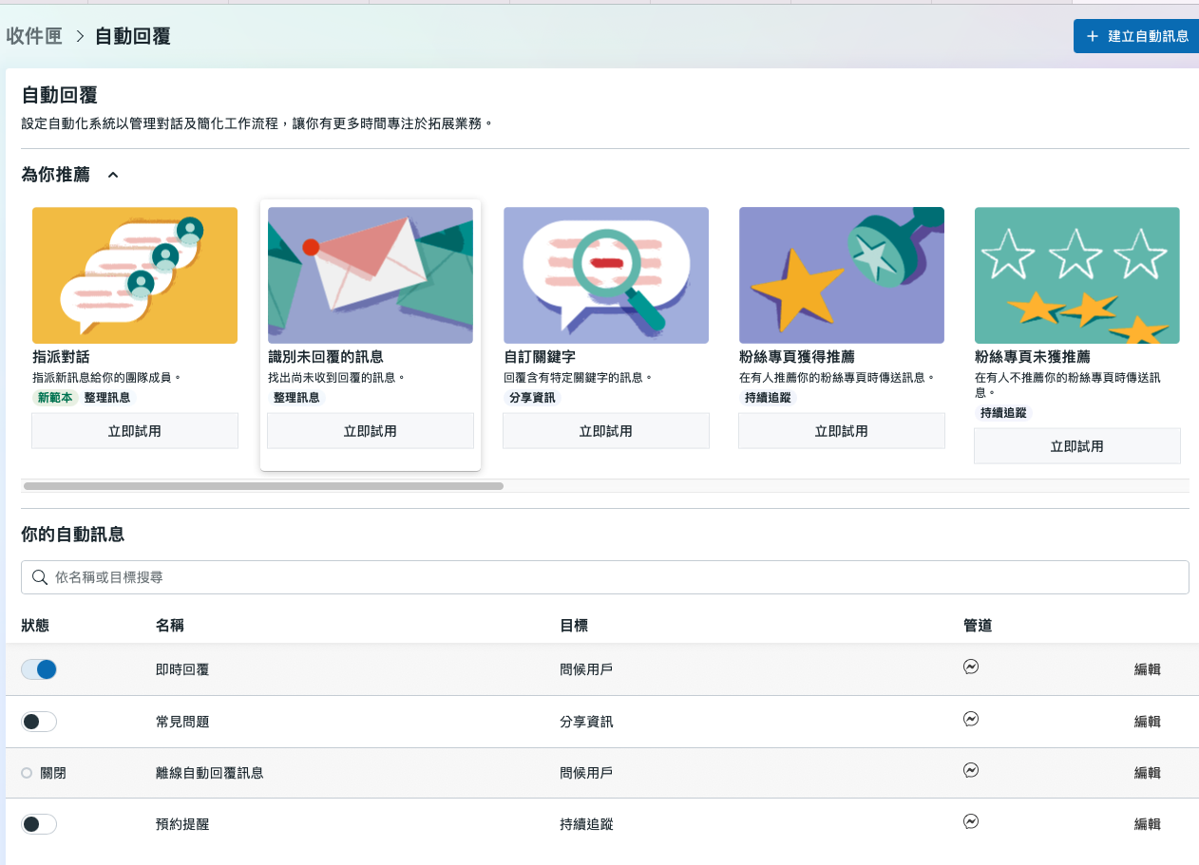Screen dimensions: 1199x865
Task: Collapse the 為你推薦 section chevron
Action: pos(113,175)
